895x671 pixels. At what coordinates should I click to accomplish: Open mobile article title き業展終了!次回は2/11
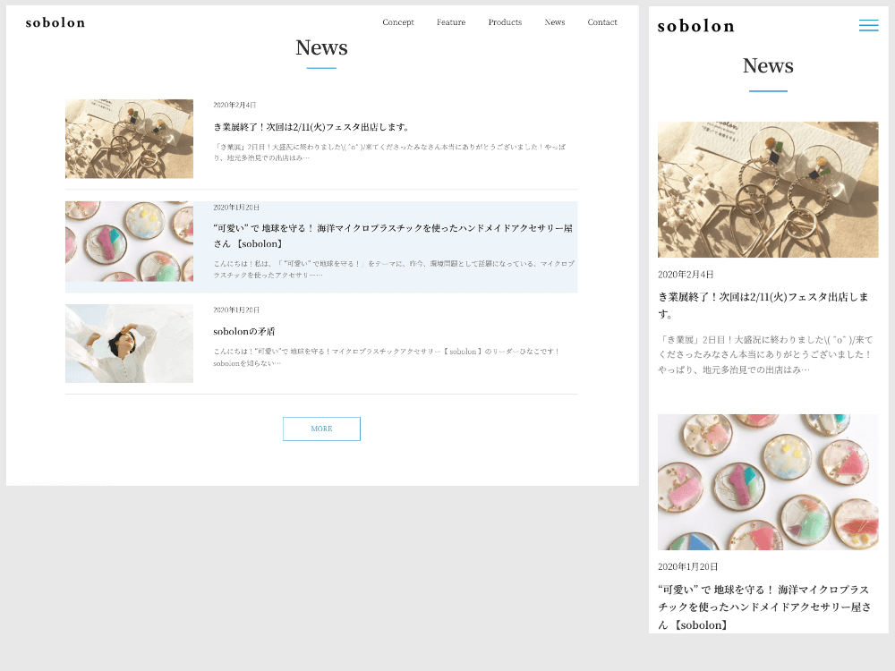point(763,305)
